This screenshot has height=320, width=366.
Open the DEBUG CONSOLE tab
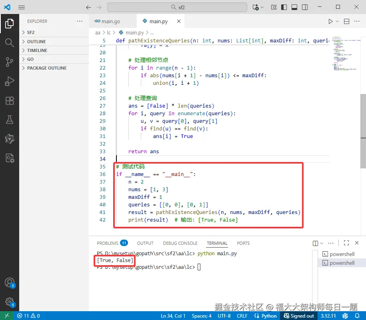(180, 243)
